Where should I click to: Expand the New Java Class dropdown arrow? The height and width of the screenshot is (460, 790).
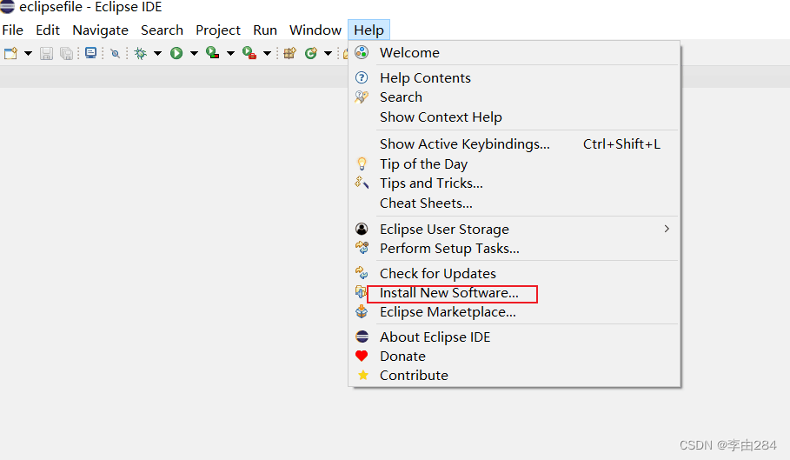click(328, 53)
